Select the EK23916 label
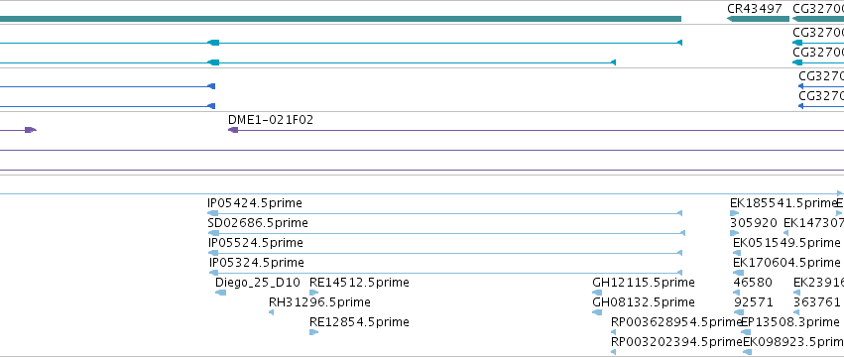This screenshot has width=844, height=357. [818, 283]
